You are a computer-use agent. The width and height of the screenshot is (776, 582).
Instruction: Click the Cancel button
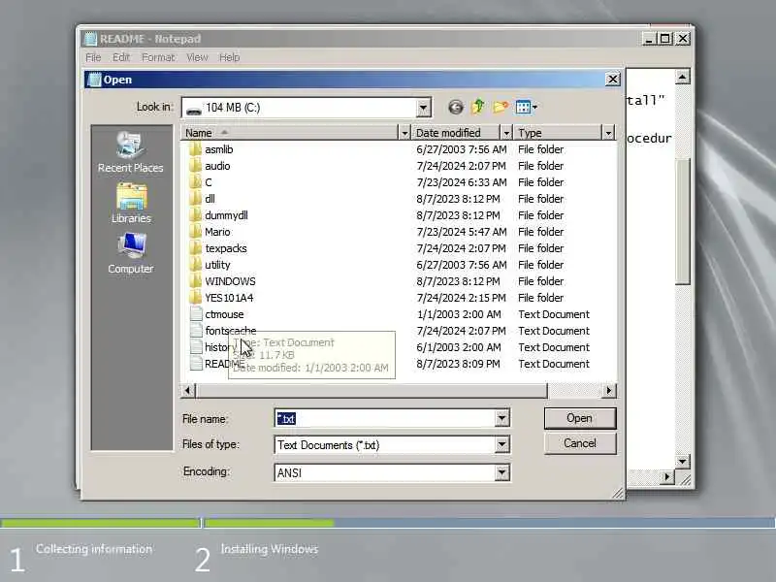coord(580,443)
